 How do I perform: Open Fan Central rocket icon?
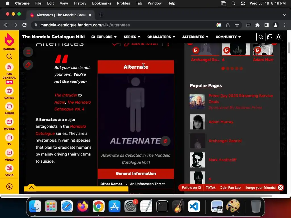(9, 67)
